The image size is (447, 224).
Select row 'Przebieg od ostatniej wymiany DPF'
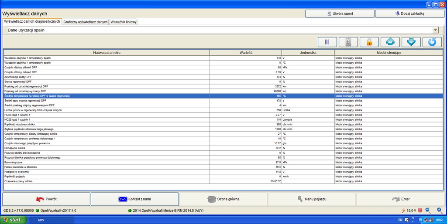point(223,91)
